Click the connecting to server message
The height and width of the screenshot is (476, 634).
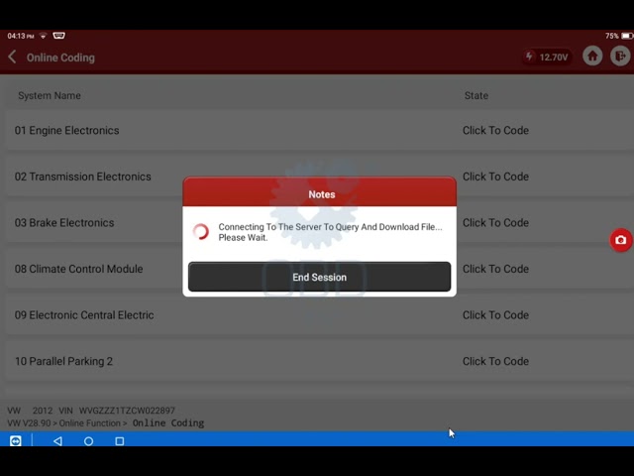pyautogui.click(x=330, y=232)
